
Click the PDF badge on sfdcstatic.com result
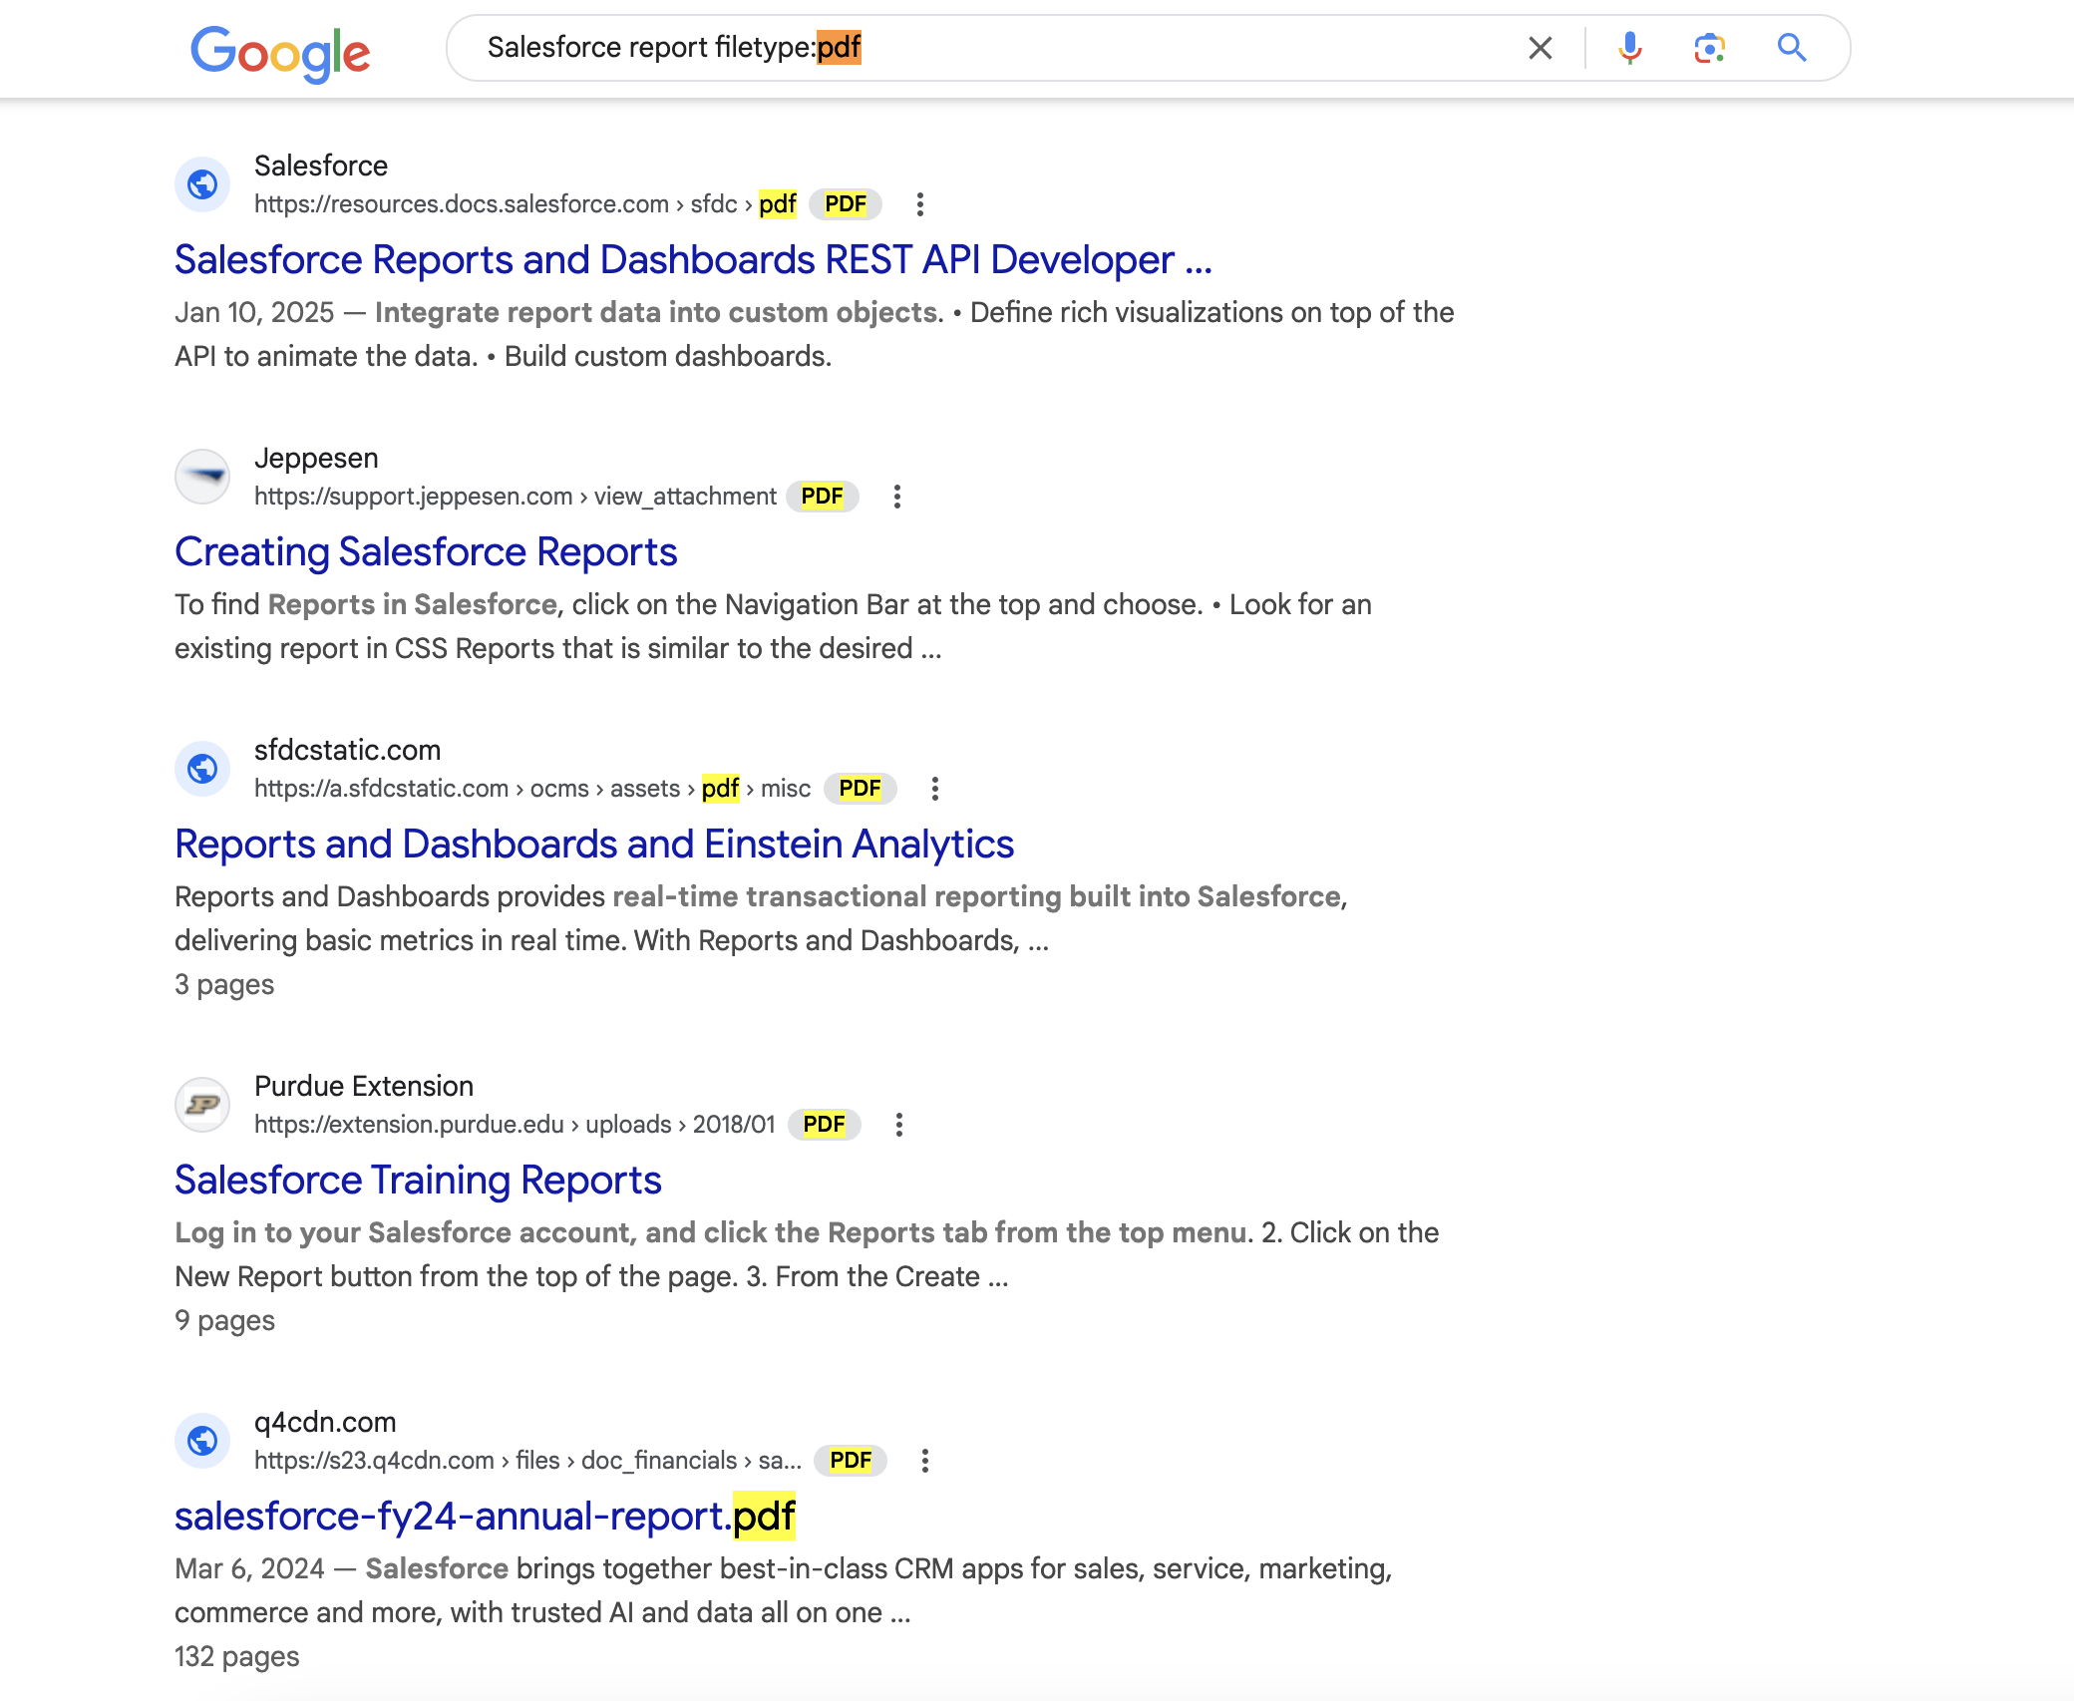point(861,789)
